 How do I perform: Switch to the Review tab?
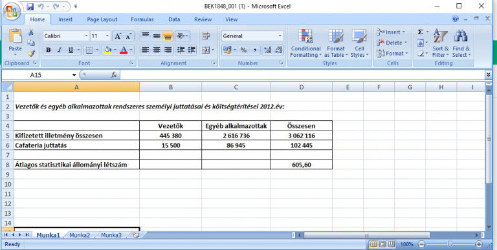click(203, 19)
